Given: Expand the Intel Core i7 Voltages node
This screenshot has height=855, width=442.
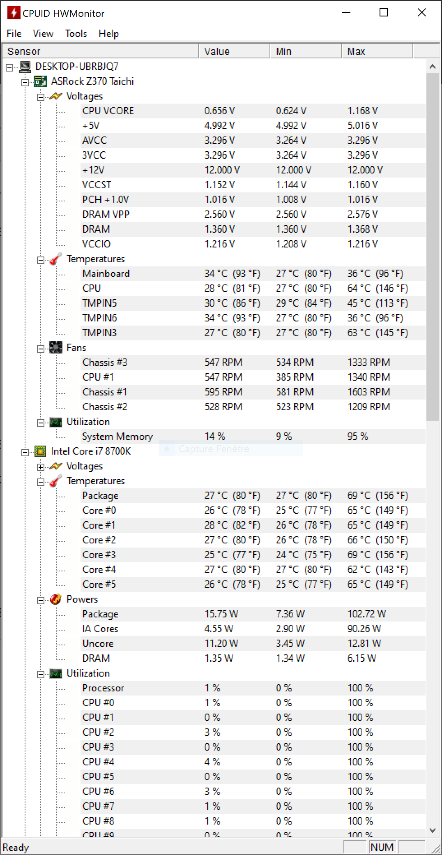Looking at the screenshot, I should click(x=41, y=467).
